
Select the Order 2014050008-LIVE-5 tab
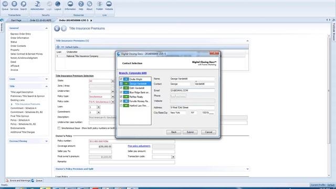pos(73,20)
